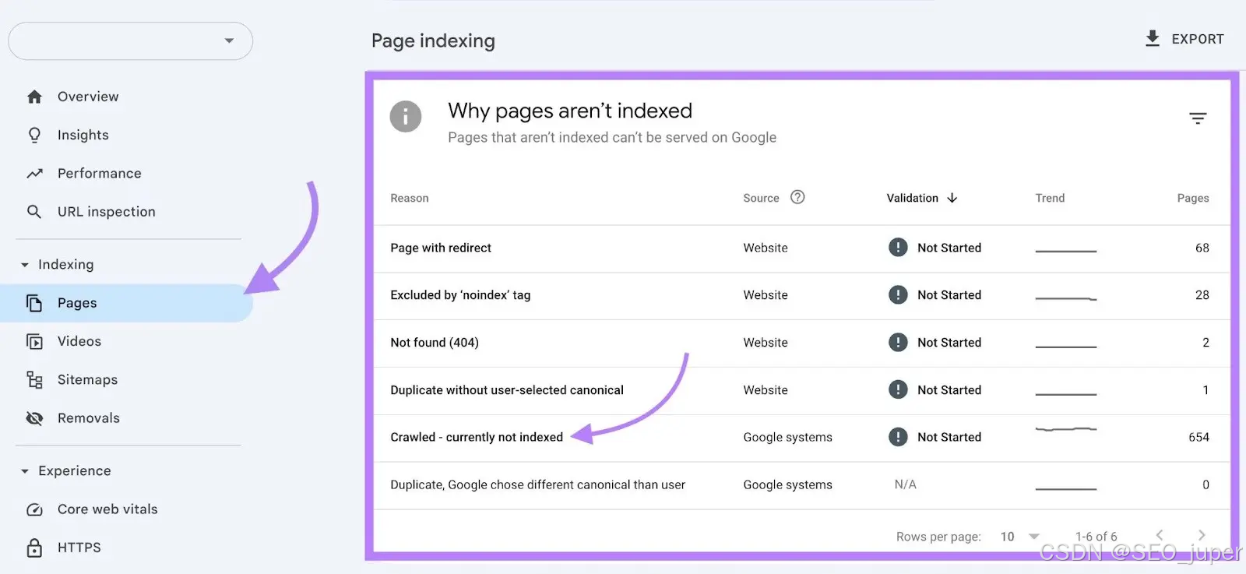1246x574 pixels.
Task: Click warning icon in Crawled - currently not indexed row
Action: (x=898, y=437)
